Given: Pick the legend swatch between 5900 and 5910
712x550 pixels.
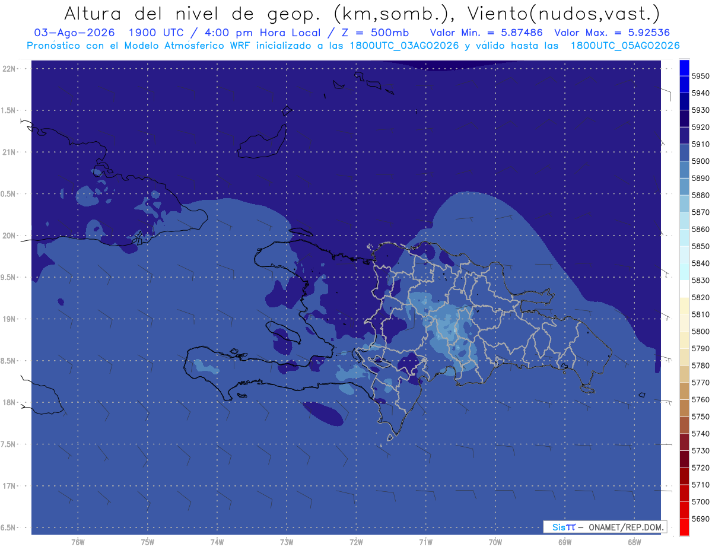Looking at the screenshot, I should tap(684, 153).
